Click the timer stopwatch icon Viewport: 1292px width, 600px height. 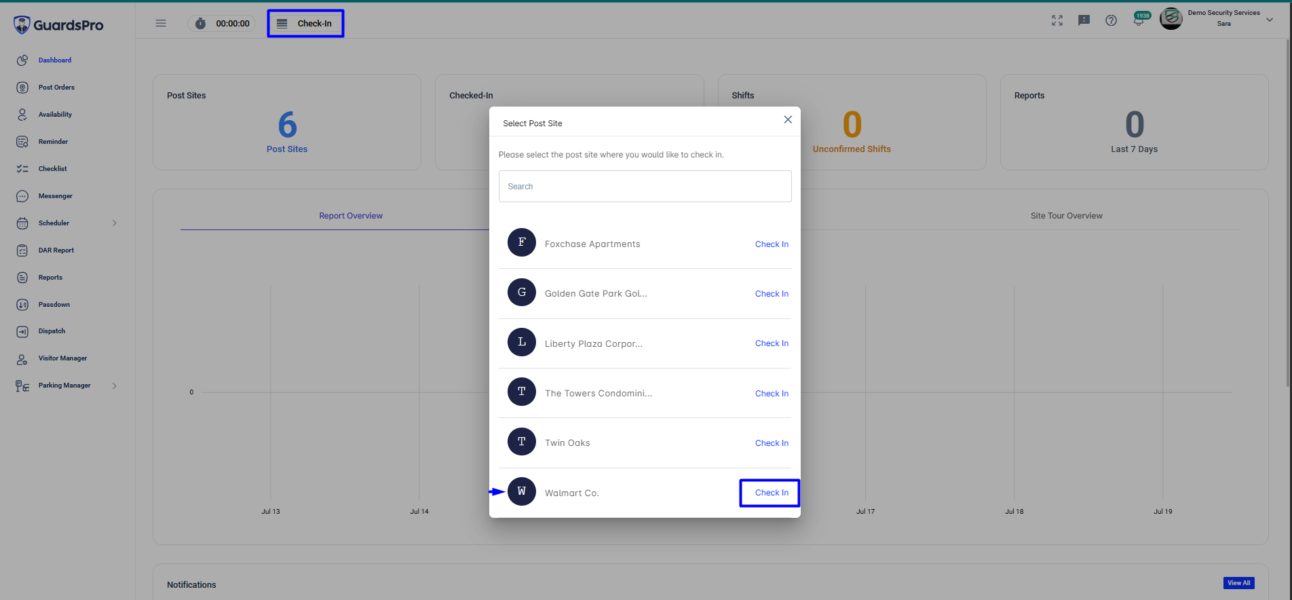pyautogui.click(x=200, y=23)
